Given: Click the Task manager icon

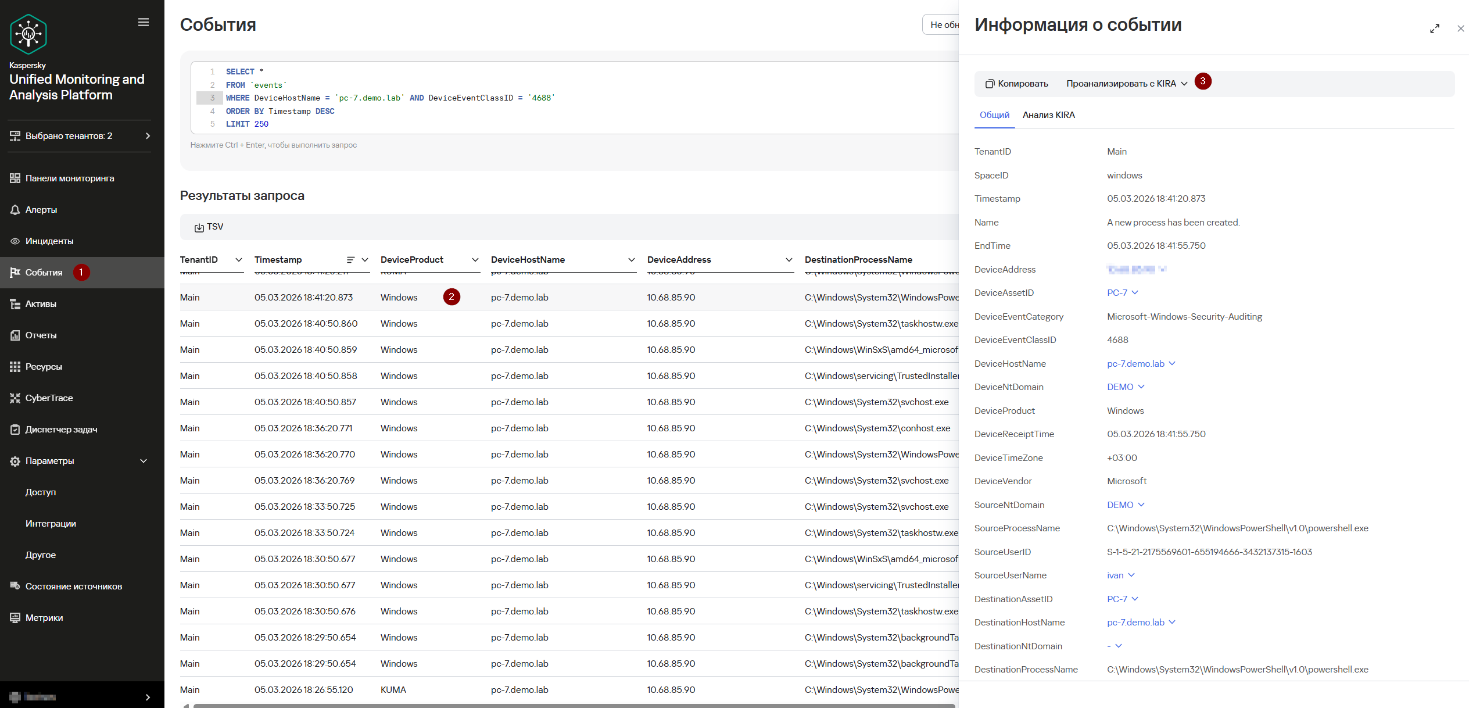Looking at the screenshot, I should point(15,430).
